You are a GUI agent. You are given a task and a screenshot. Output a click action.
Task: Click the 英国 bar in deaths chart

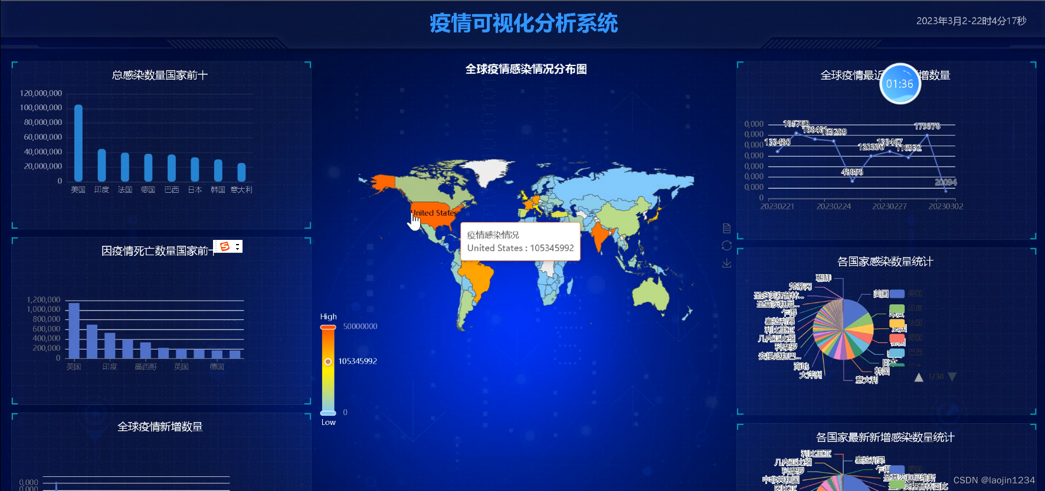[181, 354]
